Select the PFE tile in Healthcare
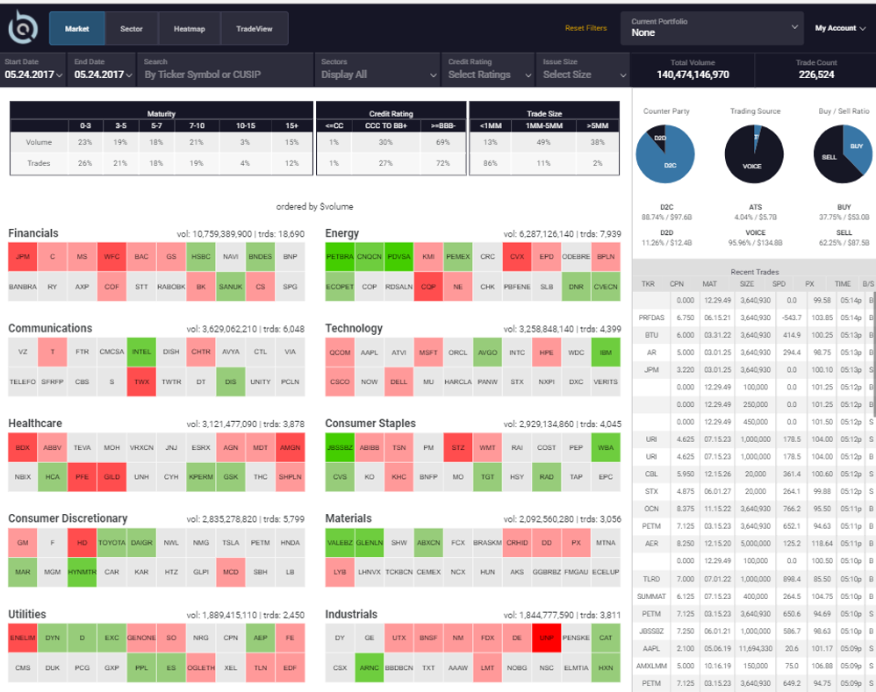Viewport: 876px width, 692px height. [83, 477]
